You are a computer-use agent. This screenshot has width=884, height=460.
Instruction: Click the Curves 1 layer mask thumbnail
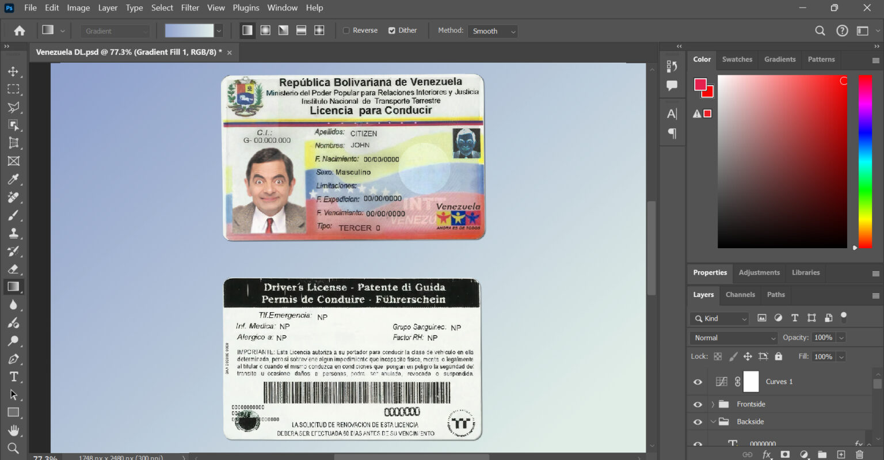(x=751, y=382)
